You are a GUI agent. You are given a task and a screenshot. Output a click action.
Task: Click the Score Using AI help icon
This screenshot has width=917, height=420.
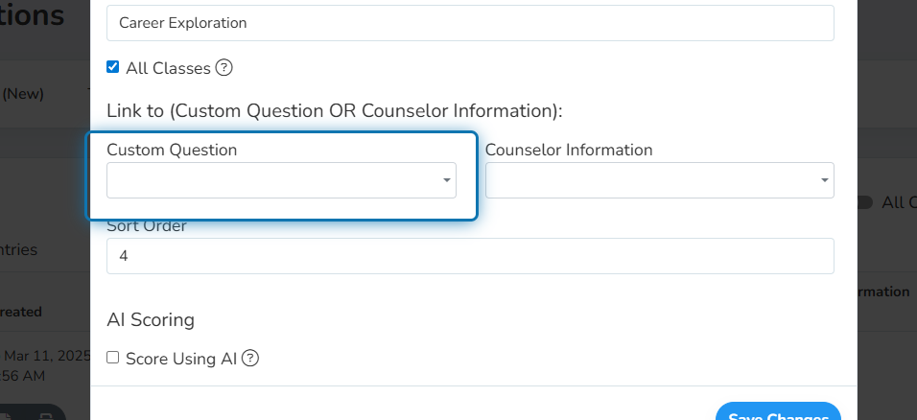coord(250,358)
